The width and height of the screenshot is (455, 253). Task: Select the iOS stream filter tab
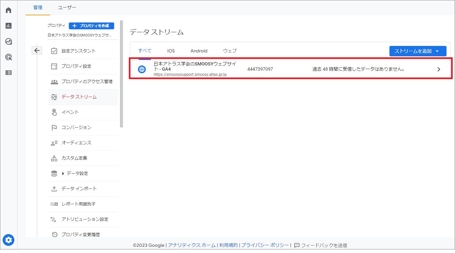[x=171, y=51]
